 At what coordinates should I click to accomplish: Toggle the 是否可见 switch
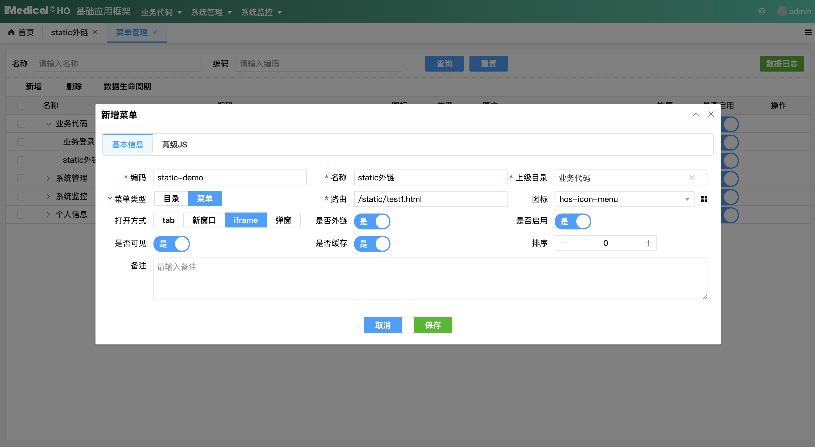tap(171, 243)
